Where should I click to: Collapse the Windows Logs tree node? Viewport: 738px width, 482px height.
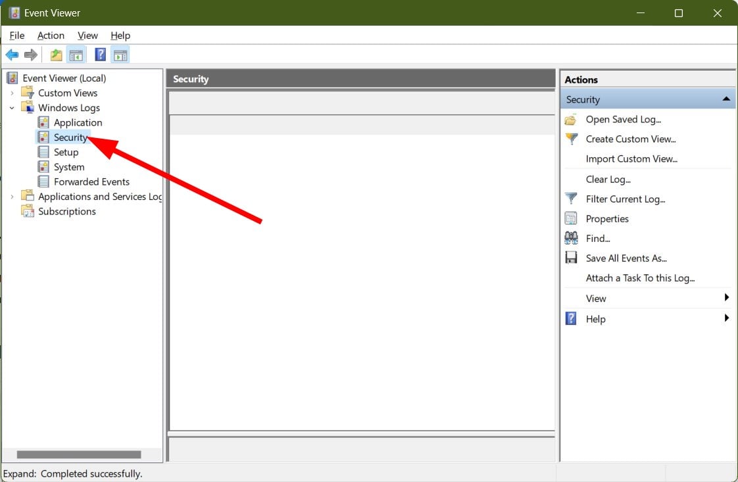(x=12, y=108)
